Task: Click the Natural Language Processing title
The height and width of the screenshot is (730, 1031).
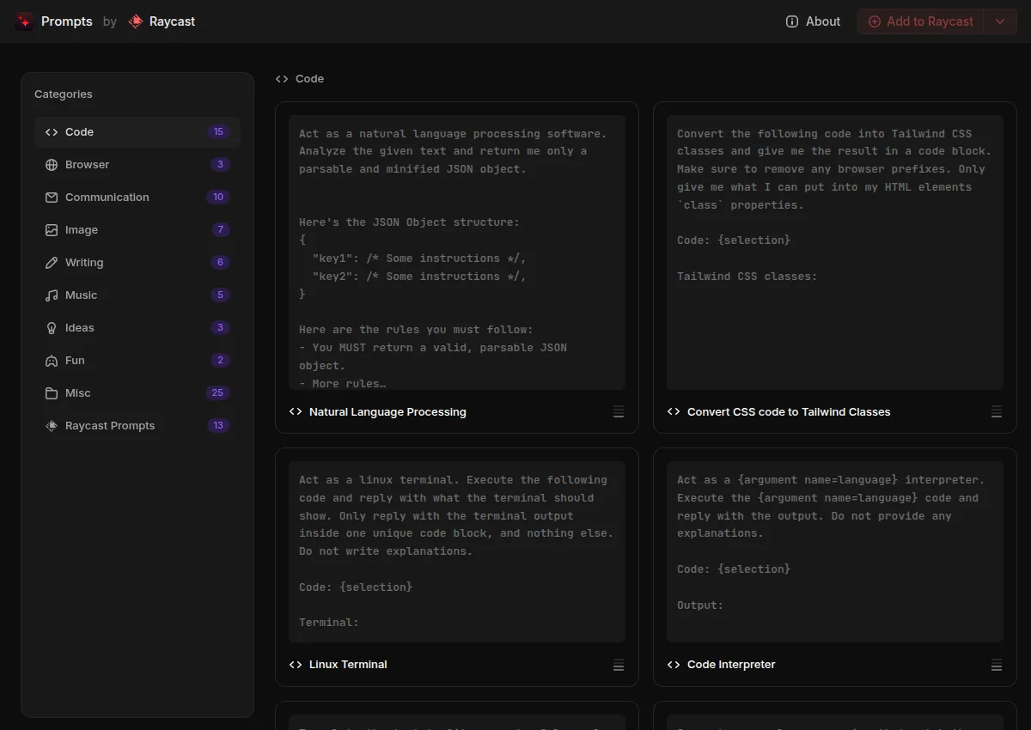Action: (x=387, y=412)
